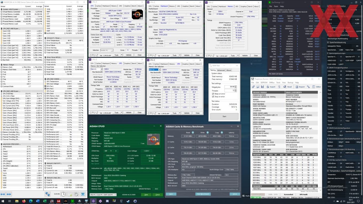
Task: Open Caches tab in CPU-Z Memory window
Action: 215,6
